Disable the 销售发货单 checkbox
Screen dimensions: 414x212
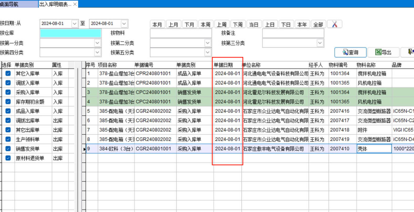pos(8,149)
